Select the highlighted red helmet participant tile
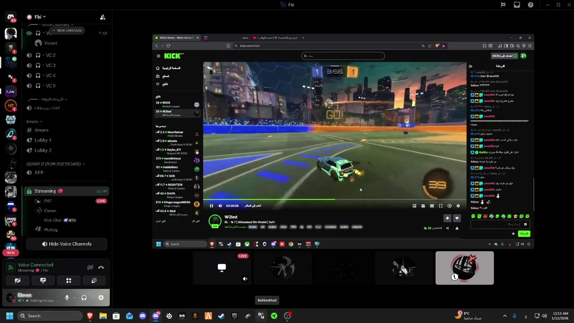Image resolution: width=574 pixels, height=323 pixels. (x=465, y=268)
